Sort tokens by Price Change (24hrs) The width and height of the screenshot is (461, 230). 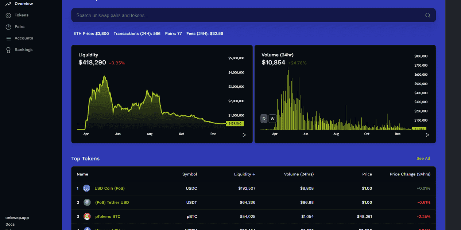click(x=410, y=174)
